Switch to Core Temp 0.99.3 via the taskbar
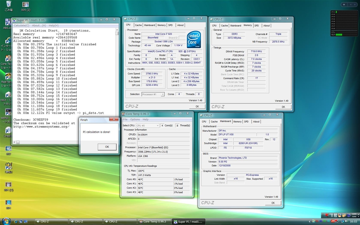The image size is (360, 225). pos(154,221)
